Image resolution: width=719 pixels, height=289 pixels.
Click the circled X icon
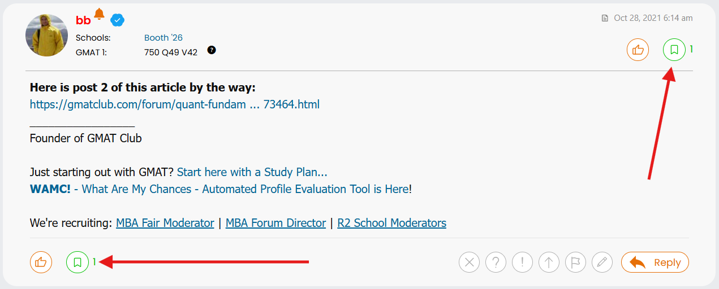point(469,262)
